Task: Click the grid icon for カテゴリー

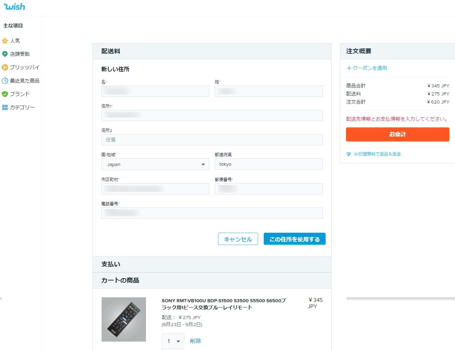Action: (5, 107)
